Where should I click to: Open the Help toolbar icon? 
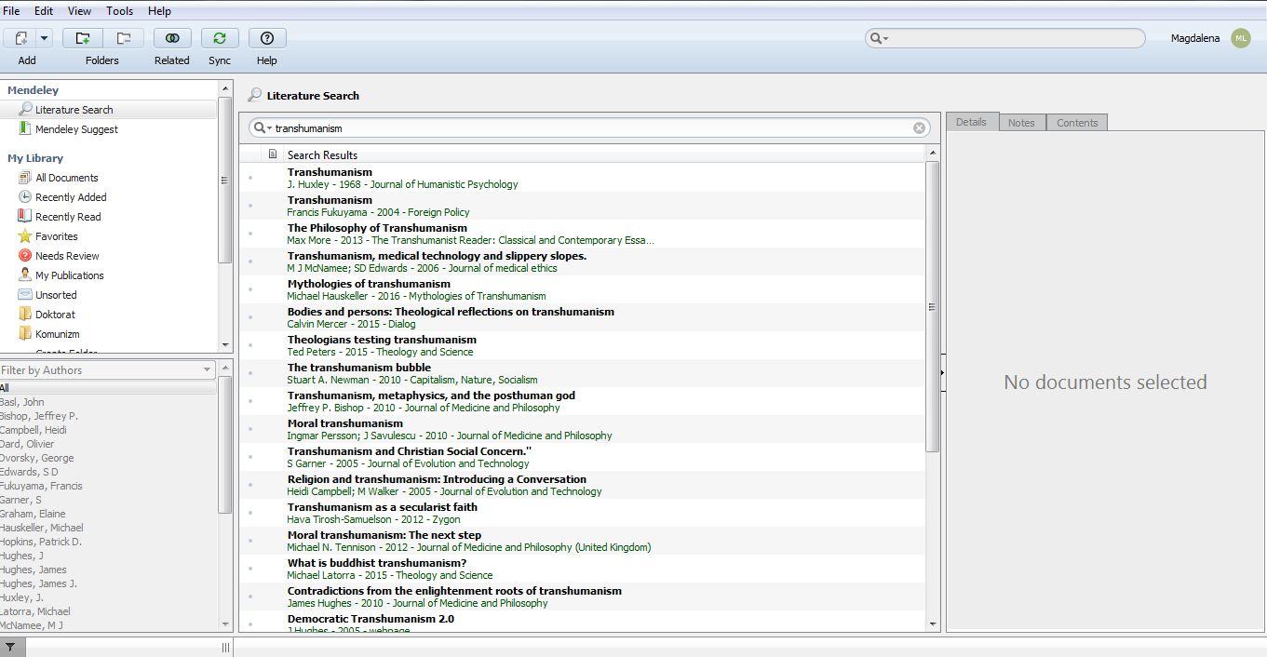click(267, 38)
